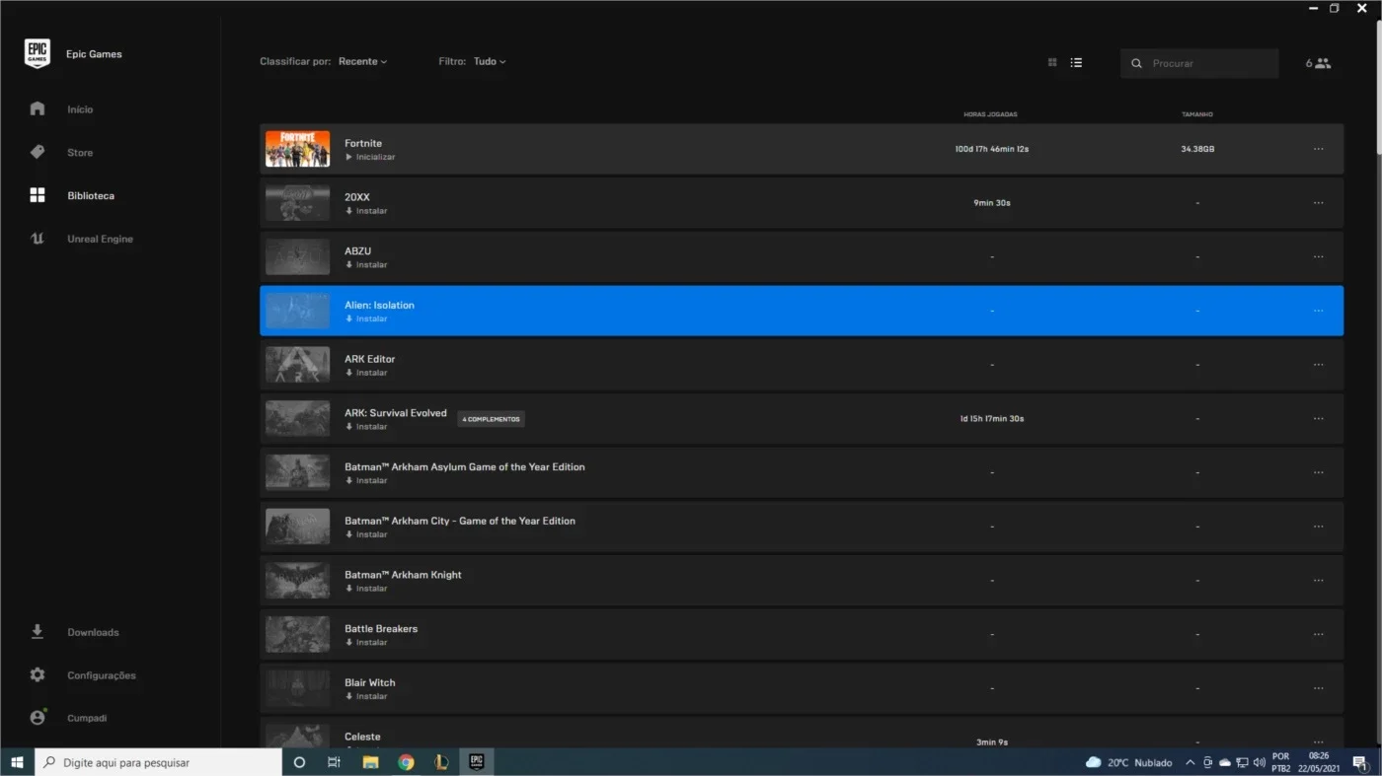Screen dimensions: 1382x776
Task: Go to Unreal Engine section
Action: pyautogui.click(x=100, y=239)
